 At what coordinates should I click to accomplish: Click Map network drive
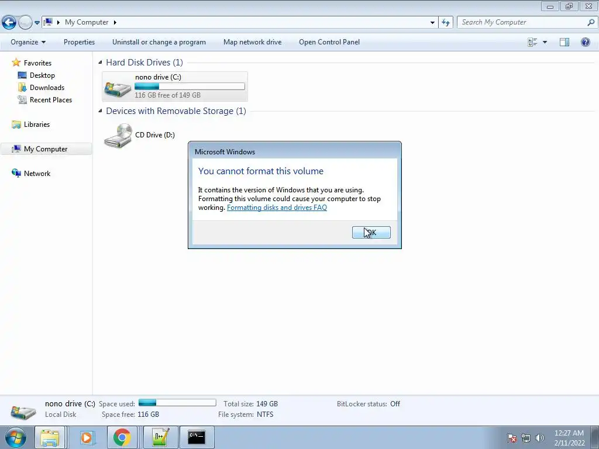coord(252,42)
